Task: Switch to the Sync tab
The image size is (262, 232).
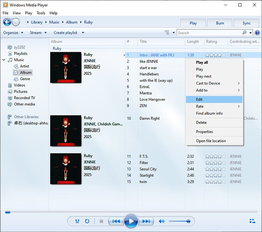Action: click(246, 23)
